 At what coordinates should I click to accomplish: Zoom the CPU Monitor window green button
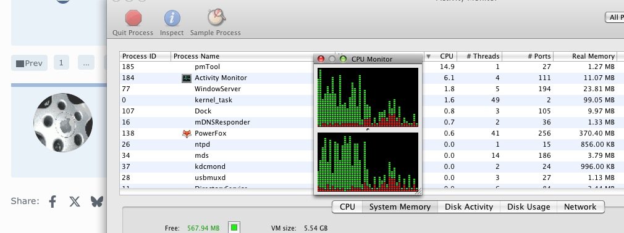click(343, 59)
